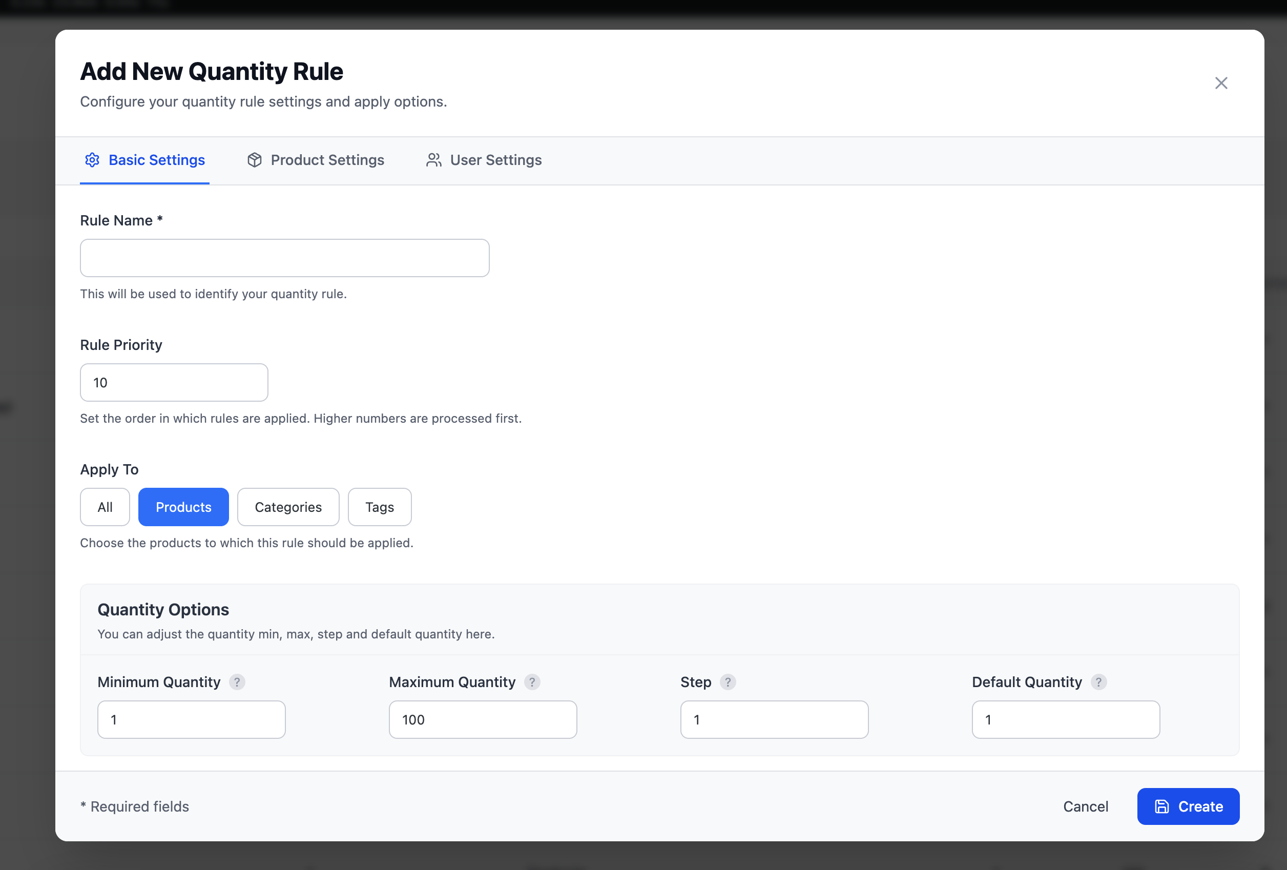Image resolution: width=1287 pixels, height=870 pixels.
Task: Select the All apply-to option
Action: point(105,507)
